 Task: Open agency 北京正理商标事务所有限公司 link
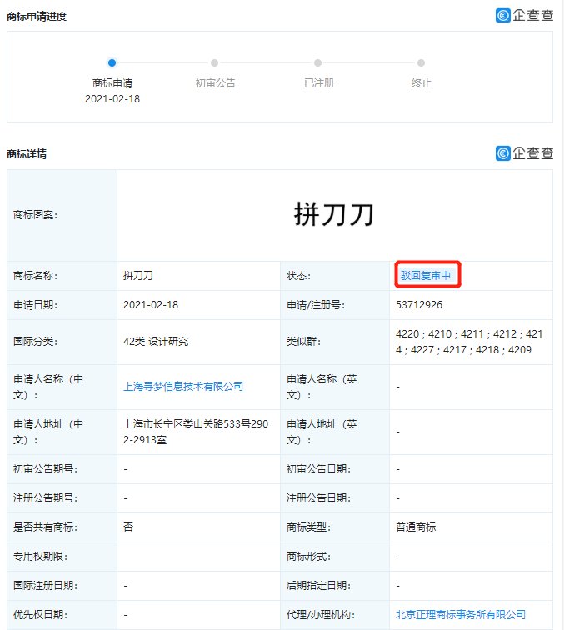tap(461, 614)
